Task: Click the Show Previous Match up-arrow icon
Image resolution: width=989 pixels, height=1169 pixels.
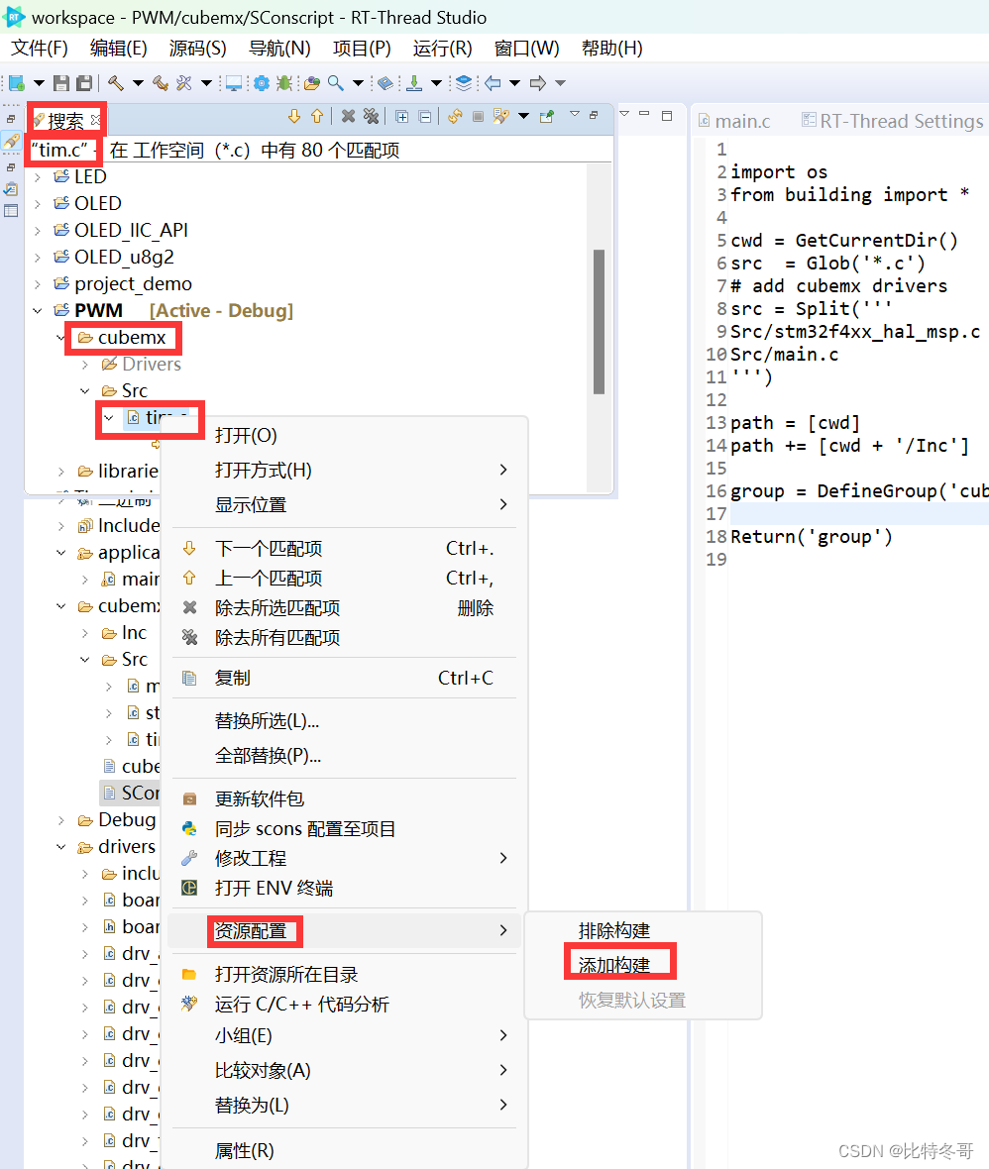Action: click(x=318, y=116)
